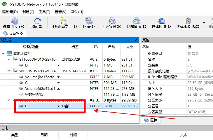Open drive files with the folder icon
The image size is (213, 140).
pyautogui.click(x=64, y=21)
